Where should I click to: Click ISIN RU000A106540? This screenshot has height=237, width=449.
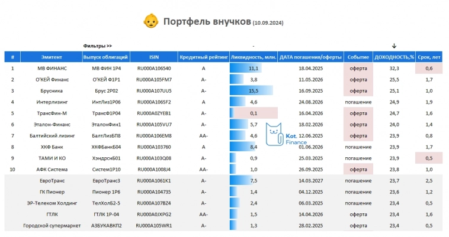pyautogui.click(x=154, y=69)
